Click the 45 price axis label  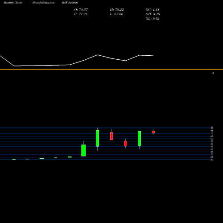(x=212, y=147)
